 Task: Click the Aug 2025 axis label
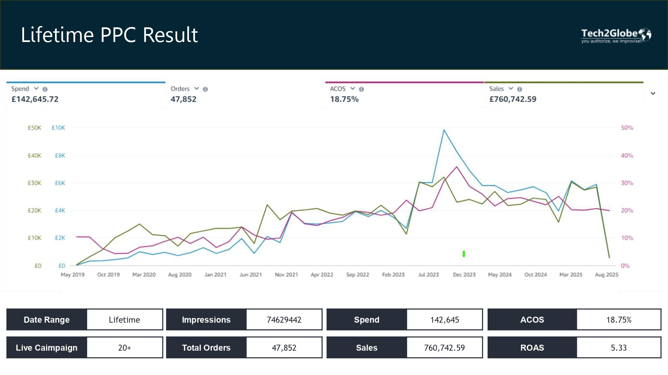607,275
